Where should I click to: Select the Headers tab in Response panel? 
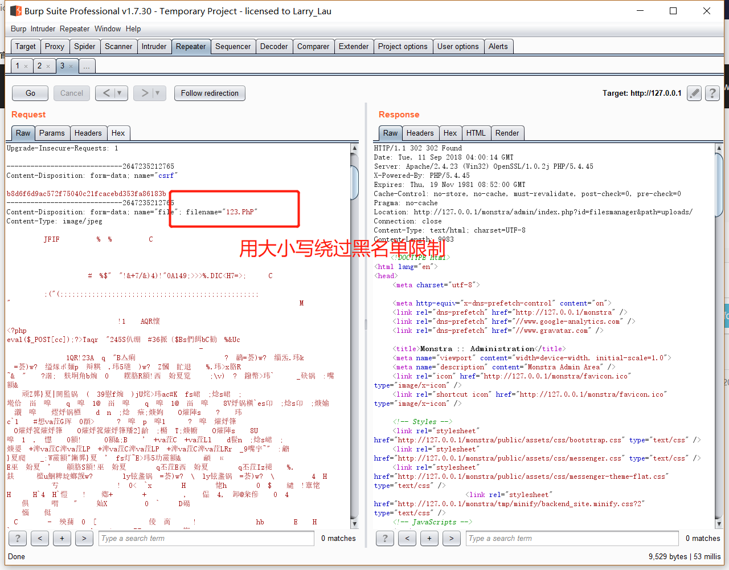(x=420, y=133)
